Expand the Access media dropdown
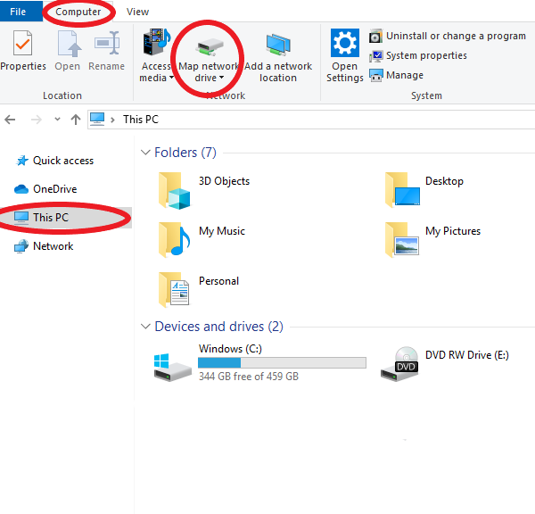 (170, 78)
